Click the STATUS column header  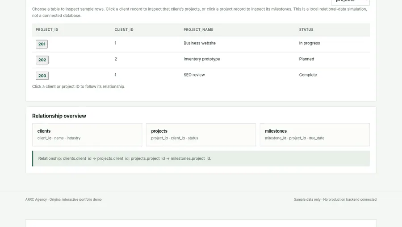(x=306, y=30)
